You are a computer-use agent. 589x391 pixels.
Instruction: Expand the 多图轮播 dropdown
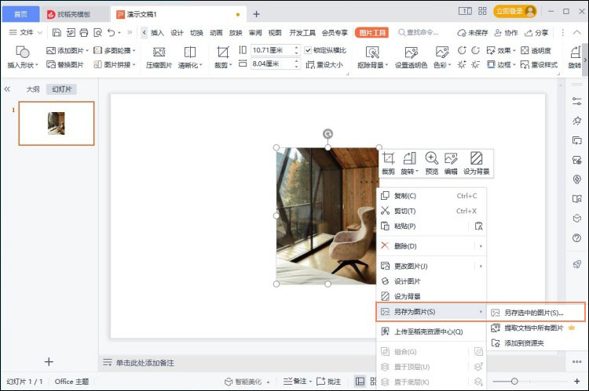(x=134, y=51)
